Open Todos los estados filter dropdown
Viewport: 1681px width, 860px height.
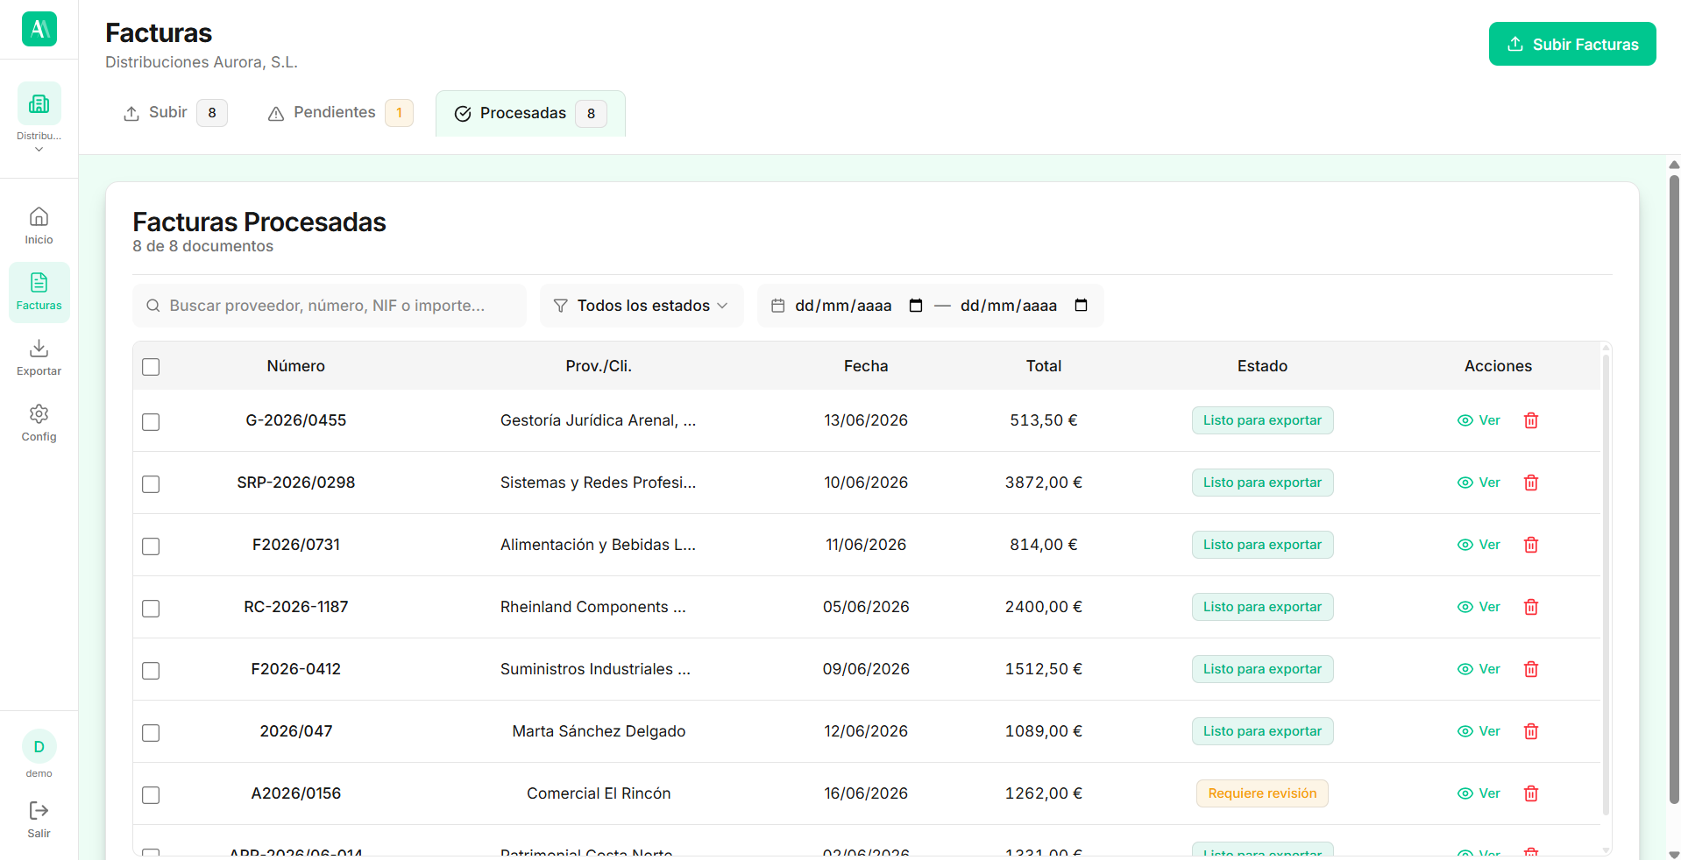[642, 306]
